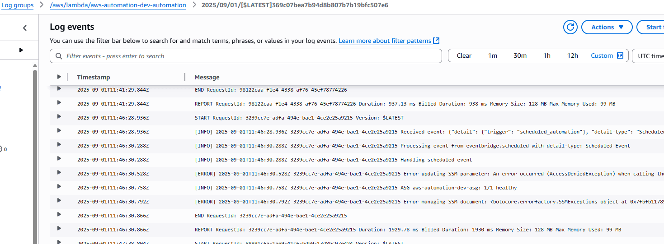Click external link icon after filter patterns

(x=436, y=41)
